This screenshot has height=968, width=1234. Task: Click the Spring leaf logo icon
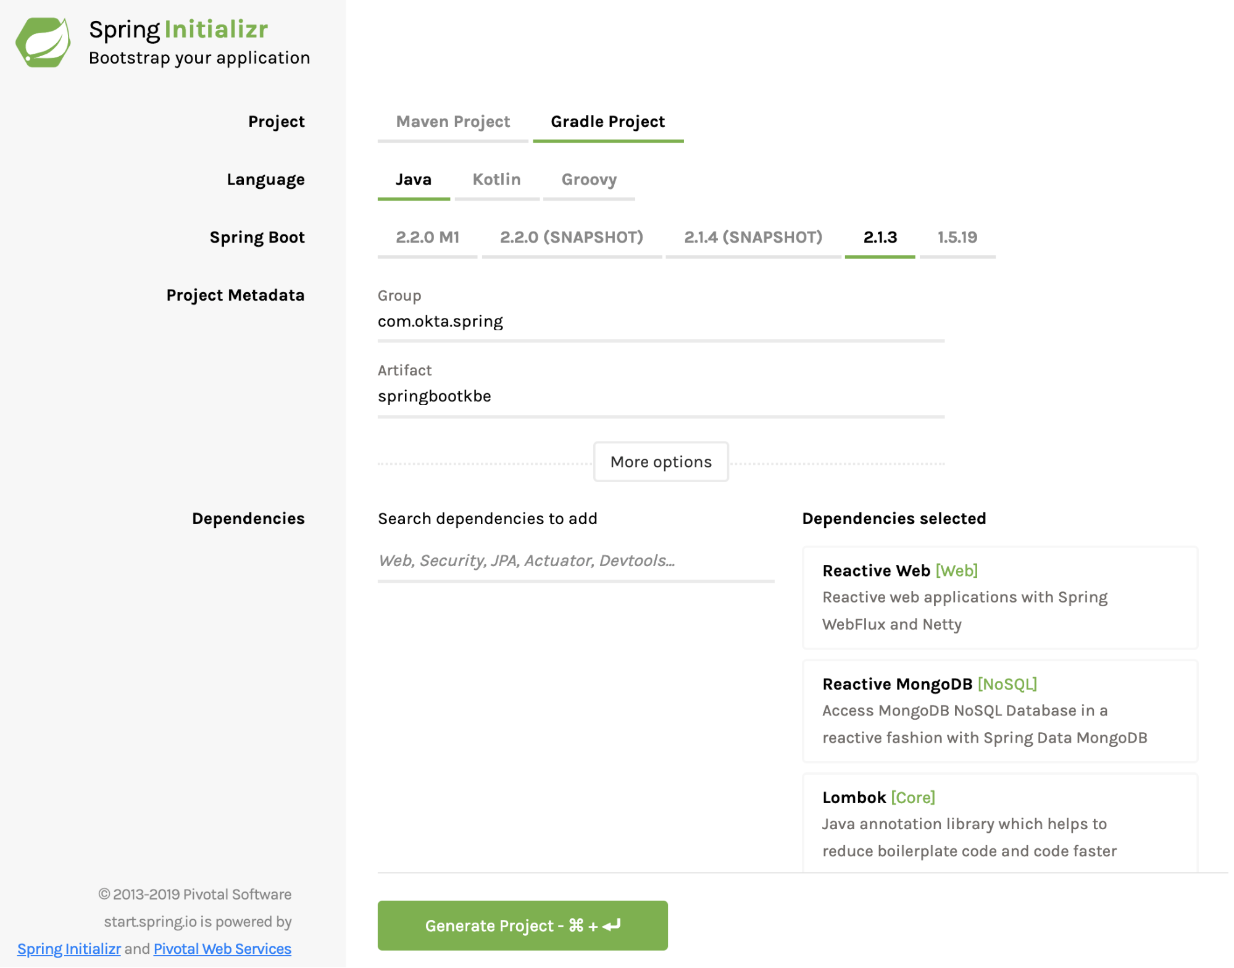click(43, 42)
